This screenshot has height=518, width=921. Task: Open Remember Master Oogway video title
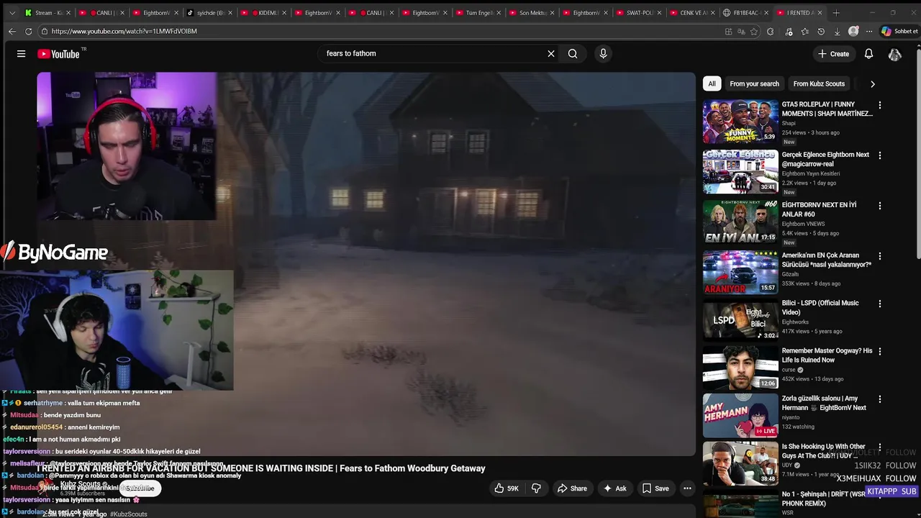[827, 355]
